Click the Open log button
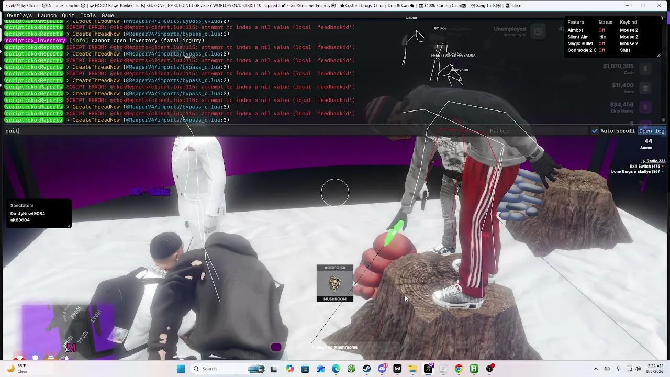 (652, 131)
